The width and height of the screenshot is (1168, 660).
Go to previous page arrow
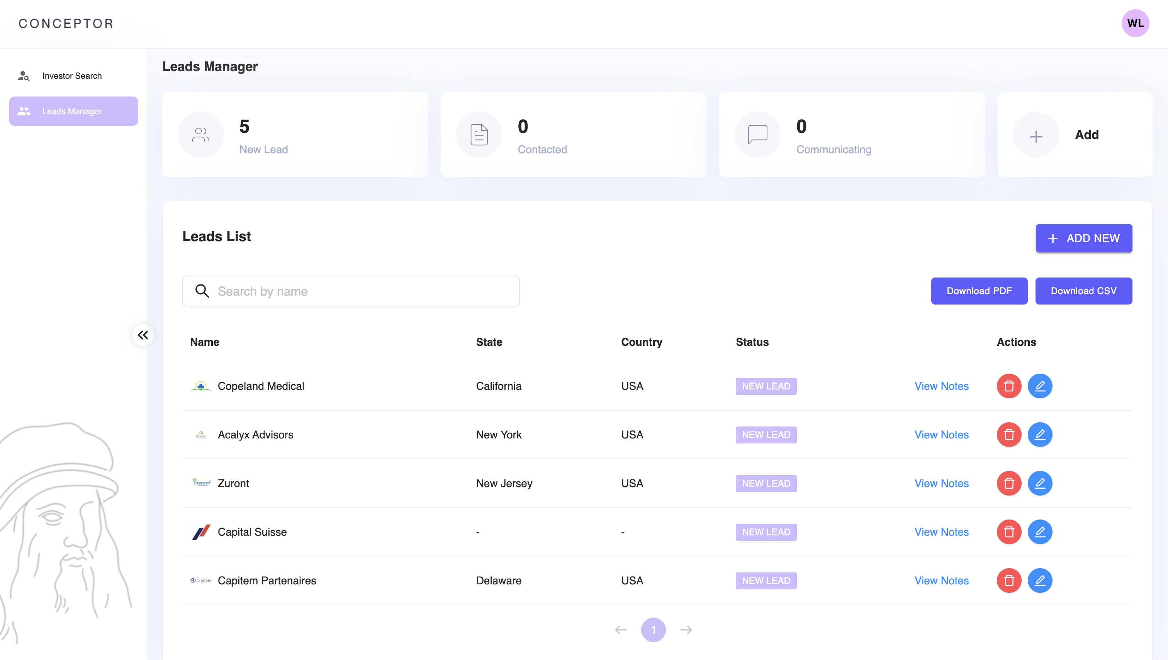pos(621,630)
